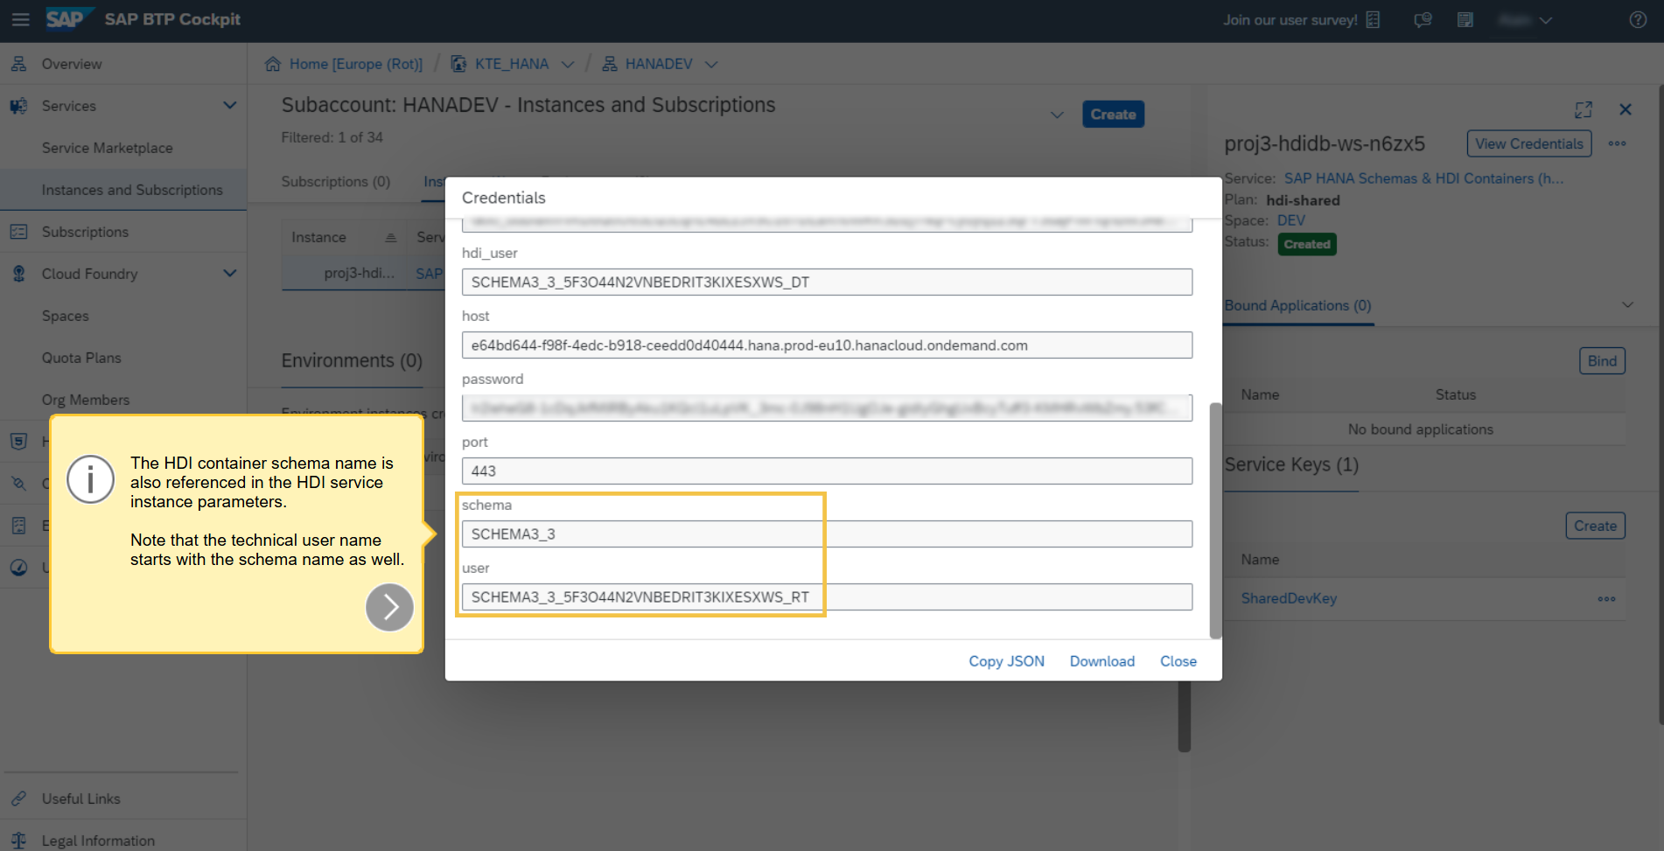Image resolution: width=1664 pixels, height=851 pixels.
Task: Collapse the Bound Applications section
Action: pyautogui.click(x=1627, y=305)
